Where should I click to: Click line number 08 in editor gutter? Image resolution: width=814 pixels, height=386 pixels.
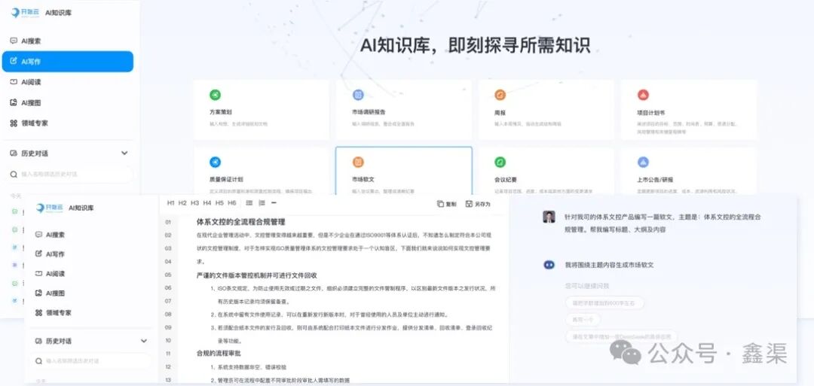click(168, 315)
